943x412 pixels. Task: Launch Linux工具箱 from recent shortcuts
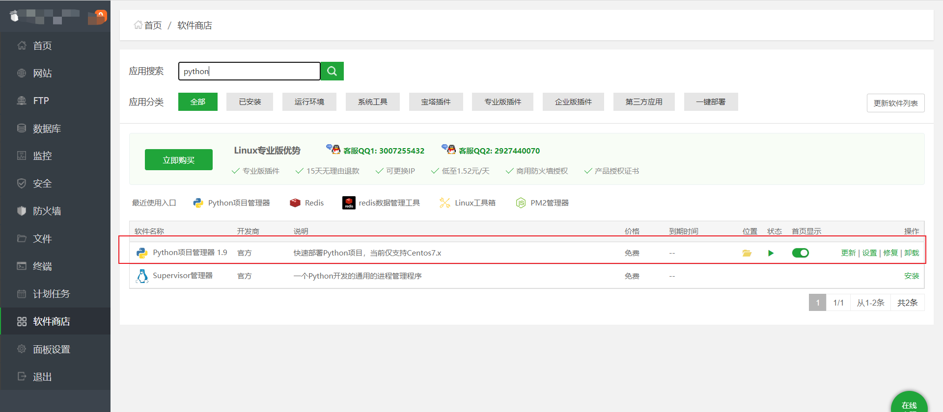(x=468, y=203)
